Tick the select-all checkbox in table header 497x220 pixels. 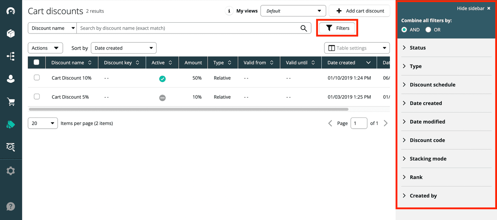pyautogui.click(x=37, y=62)
